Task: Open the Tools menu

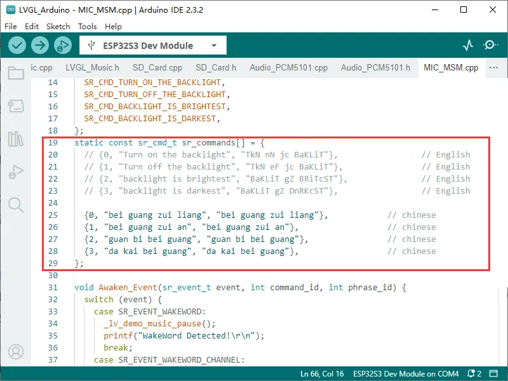Action: pyautogui.click(x=87, y=27)
